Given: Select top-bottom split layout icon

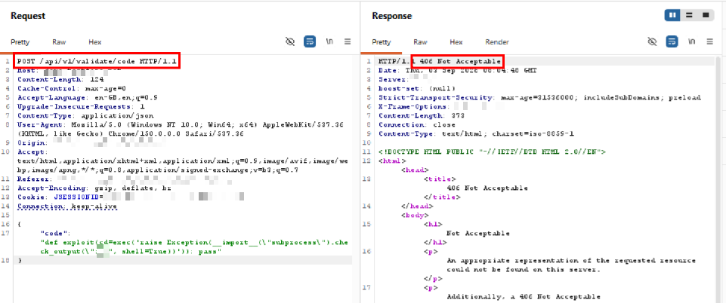Looking at the screenshot, I should coord(689,15).
